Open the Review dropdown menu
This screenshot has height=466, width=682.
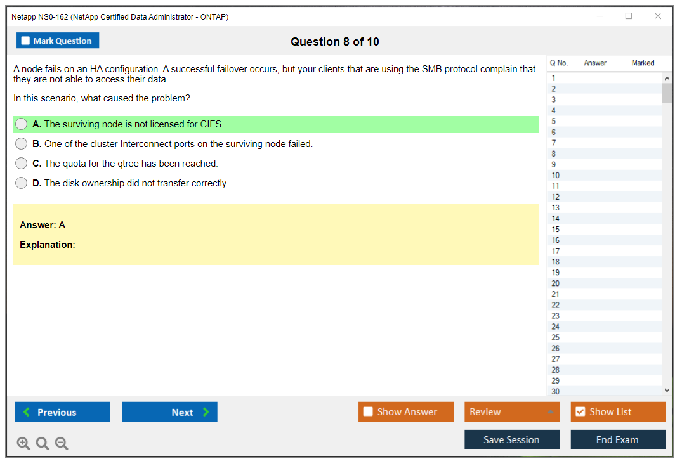point(512,412)
